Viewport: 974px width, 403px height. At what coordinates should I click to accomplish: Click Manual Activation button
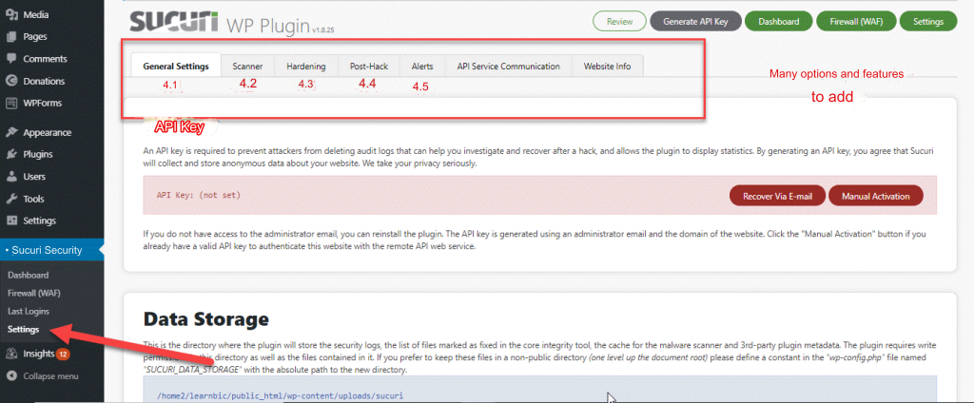(x=875, y=196)
